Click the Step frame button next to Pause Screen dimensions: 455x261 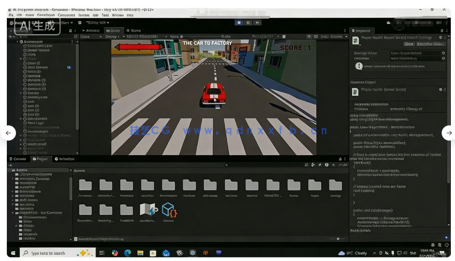click(x=257, y=22)
